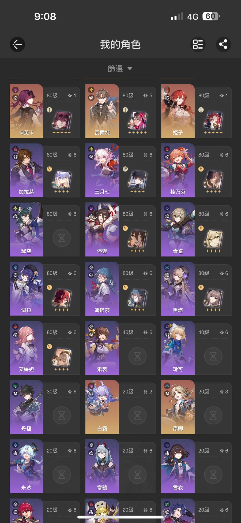Select 佩拉 character card
Image resolution: width=241 pixels, height=523 pixels.
45,289
